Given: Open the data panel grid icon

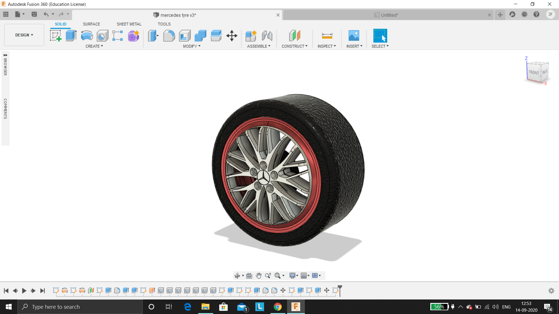Looking at the screenshot, I should click(6, 14).
